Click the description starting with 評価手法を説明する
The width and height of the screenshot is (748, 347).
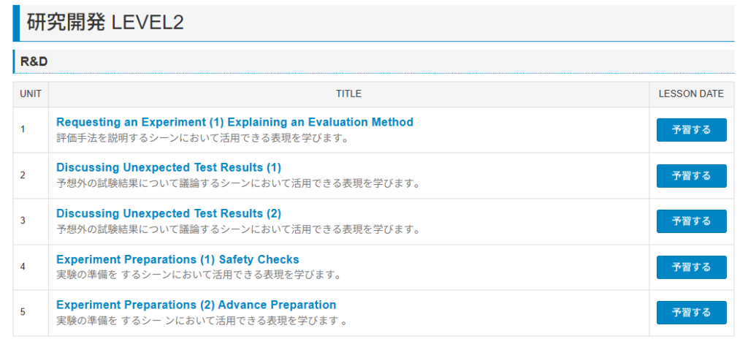[202, 137]
